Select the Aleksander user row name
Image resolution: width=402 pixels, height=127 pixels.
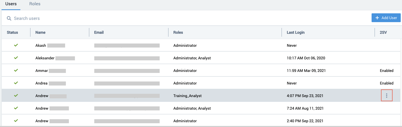(45, 58)
